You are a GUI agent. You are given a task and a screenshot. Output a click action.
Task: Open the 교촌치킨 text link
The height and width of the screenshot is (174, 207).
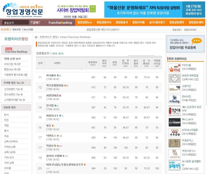[x=186, y=86]
